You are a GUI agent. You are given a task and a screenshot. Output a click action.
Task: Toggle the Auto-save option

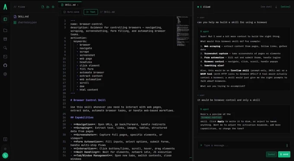71,12
